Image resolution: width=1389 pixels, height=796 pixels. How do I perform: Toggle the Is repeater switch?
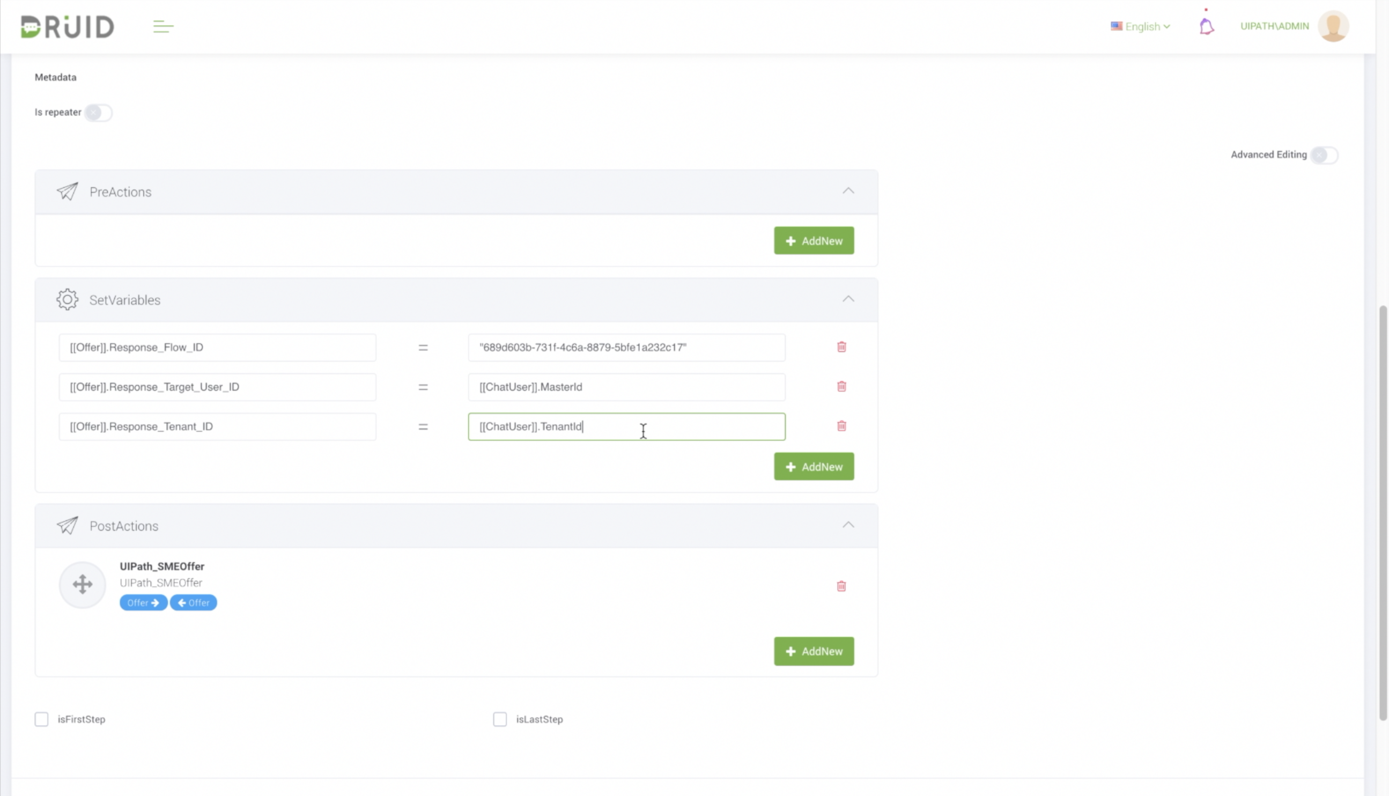pos(98,113)
